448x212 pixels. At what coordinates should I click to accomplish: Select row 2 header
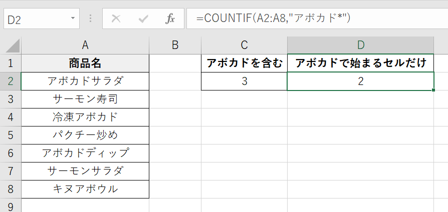click(11, 81)
